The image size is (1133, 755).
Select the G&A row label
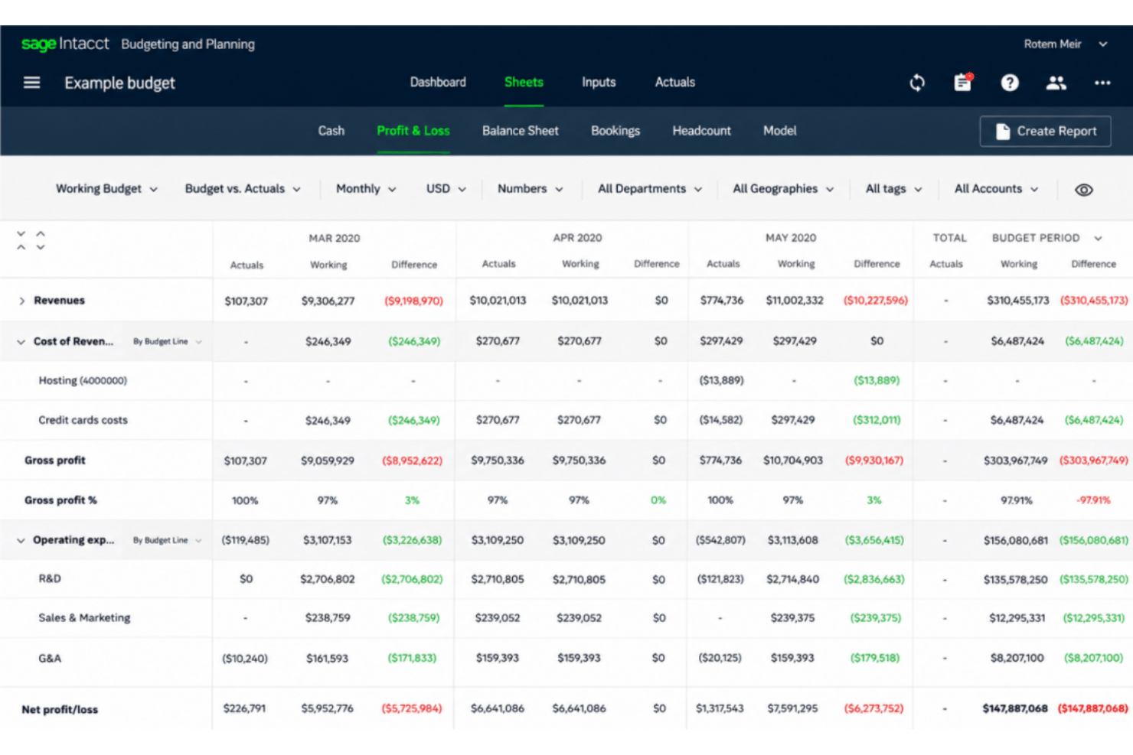click(x=50, y=658)
